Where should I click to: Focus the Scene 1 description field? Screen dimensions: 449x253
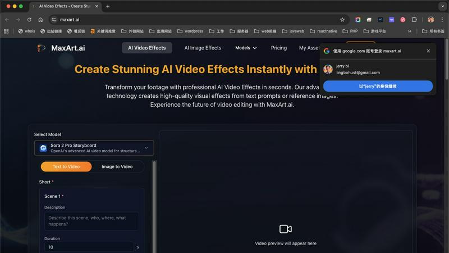(91, 221)
